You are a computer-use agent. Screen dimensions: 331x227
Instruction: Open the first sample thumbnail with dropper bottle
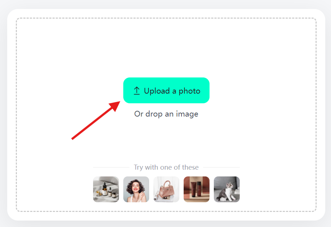tap(106, 189)
